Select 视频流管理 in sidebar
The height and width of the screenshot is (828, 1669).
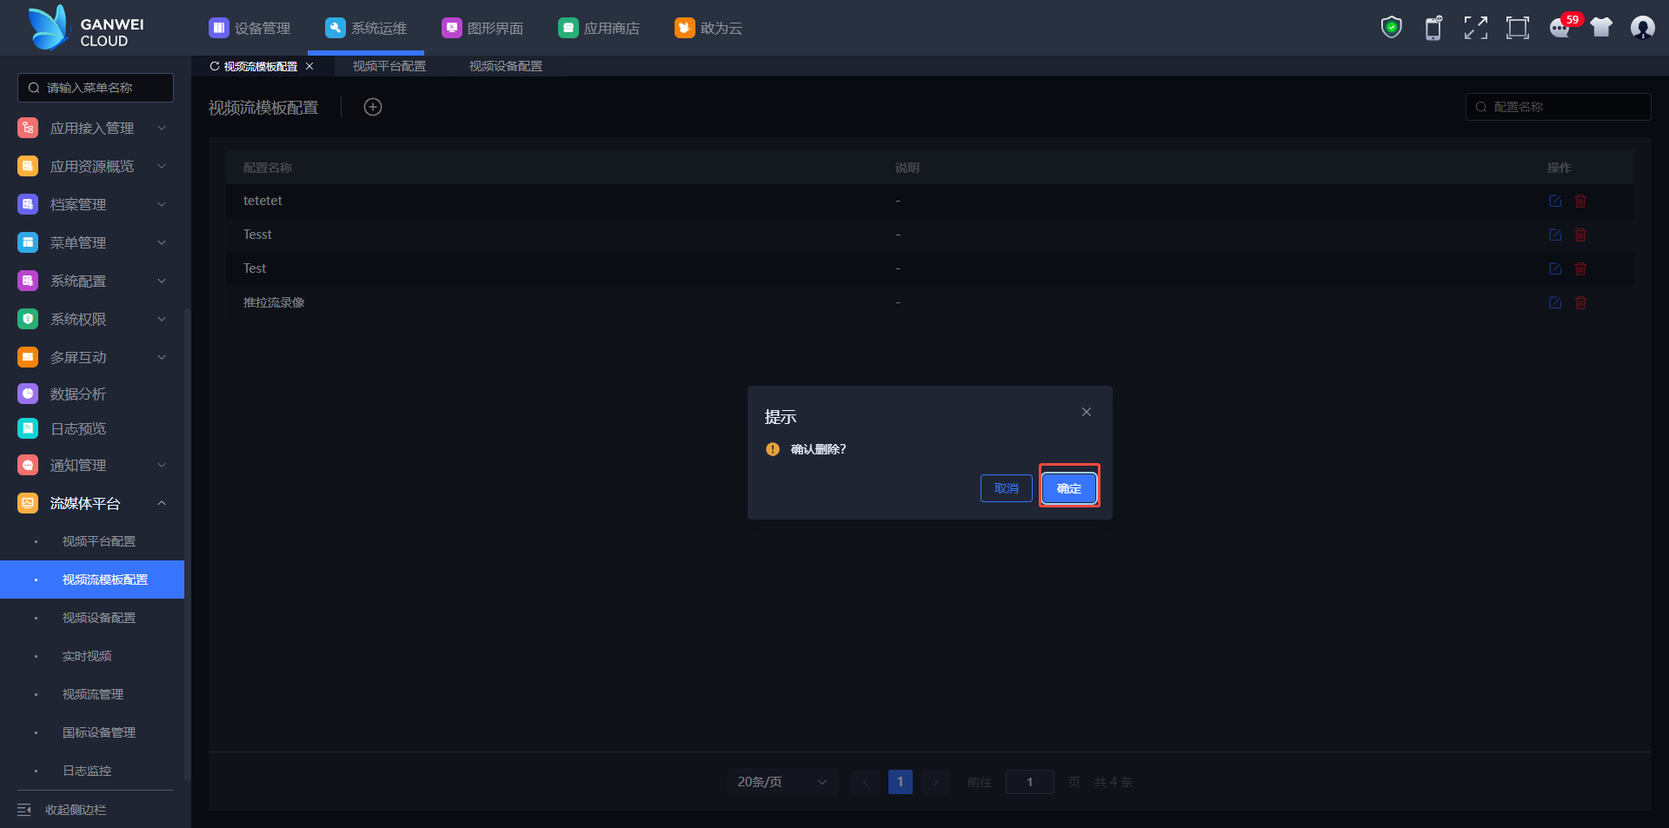[93, 694]
